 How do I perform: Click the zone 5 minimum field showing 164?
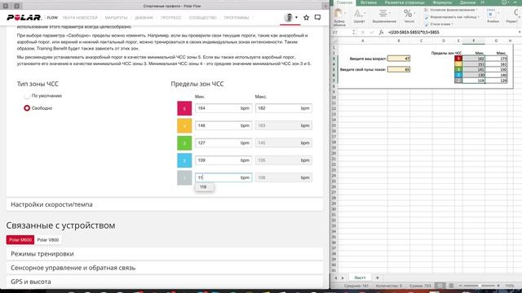223,108
